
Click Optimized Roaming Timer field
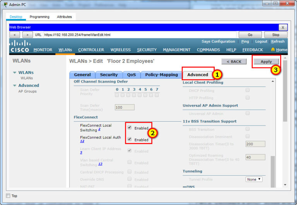coord(255,157)
